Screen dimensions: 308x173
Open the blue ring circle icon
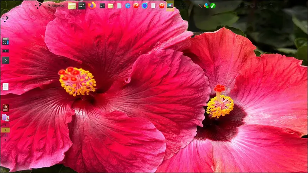click(x=145, y=6)
